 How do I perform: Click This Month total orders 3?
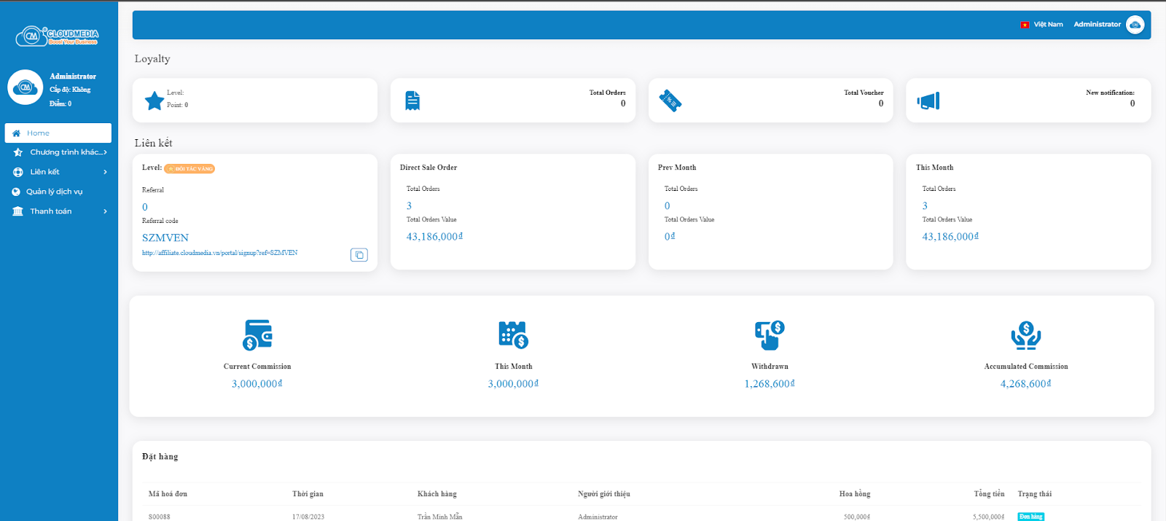[925, 206]
